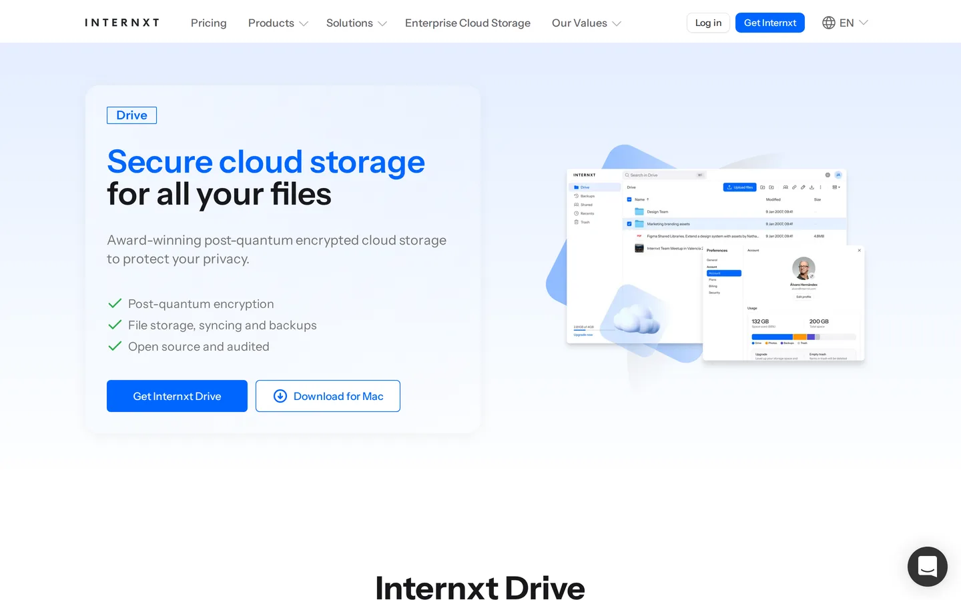Click the Log in button

708,23
